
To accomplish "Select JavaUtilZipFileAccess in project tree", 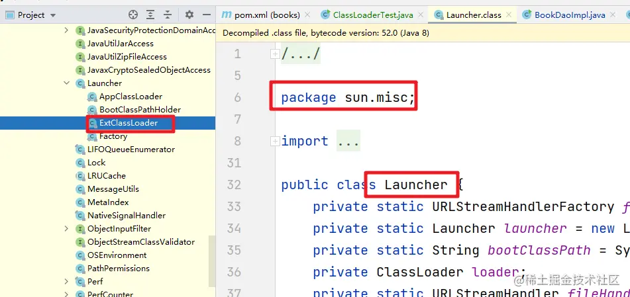I will pyautogui.click(x=127, y=57).
